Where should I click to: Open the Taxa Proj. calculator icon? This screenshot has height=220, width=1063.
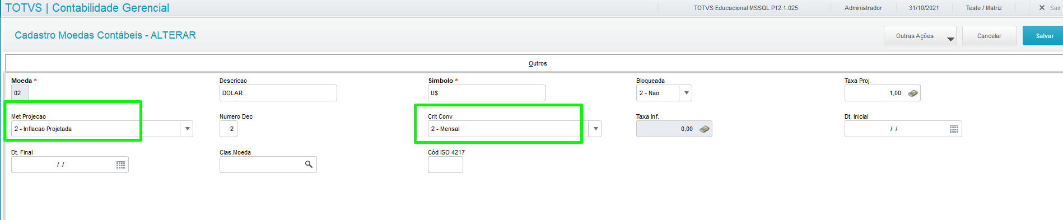[912, 93]
